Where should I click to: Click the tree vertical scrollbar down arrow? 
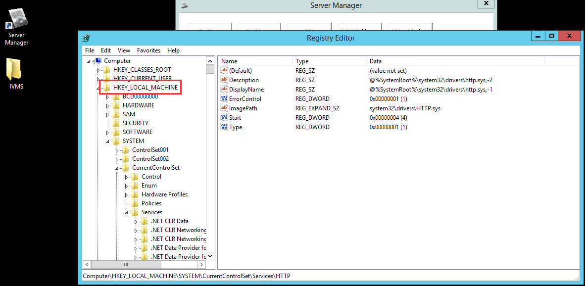click(x=210, y=256)
